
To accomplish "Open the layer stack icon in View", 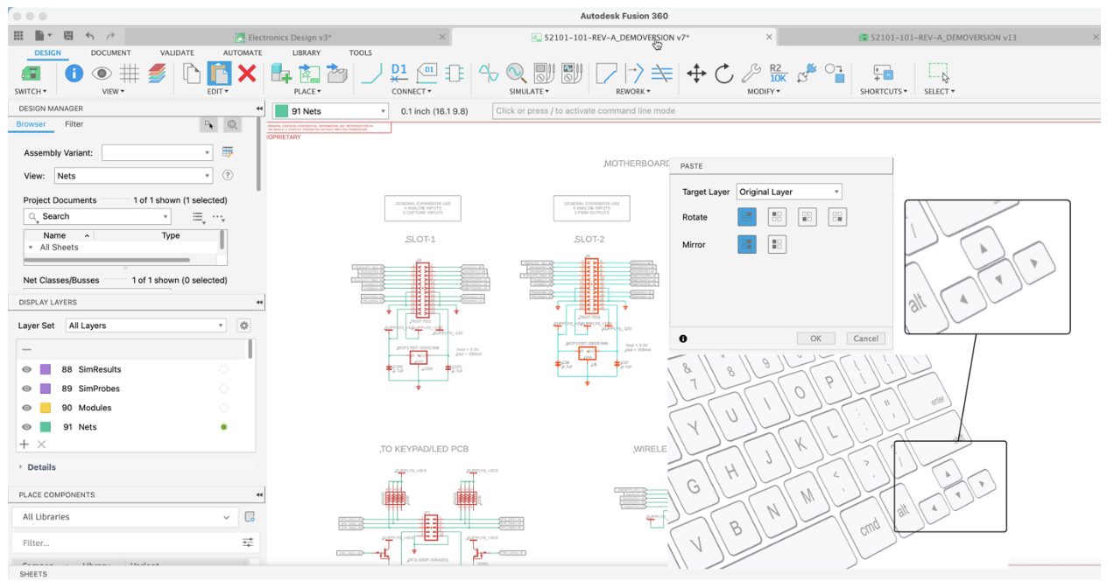I will [157, 73].
